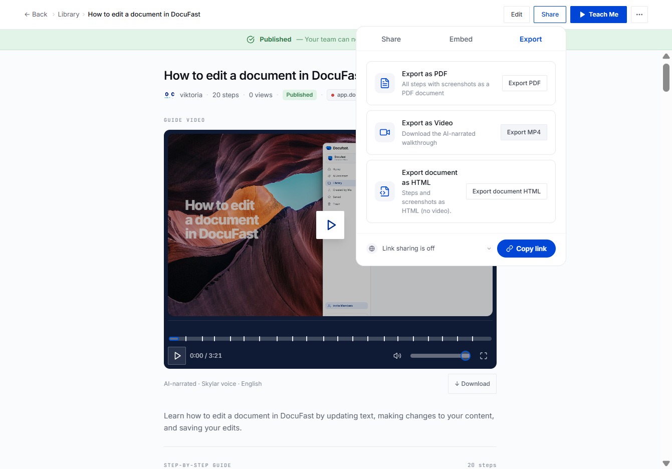Start the Teach Me walkthrough
Image resolution: width=672 pixels, height=469 pixels.
(598, 15)
